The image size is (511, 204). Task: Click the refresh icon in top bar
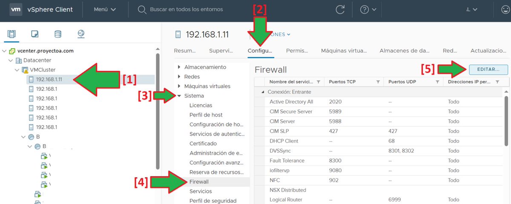340,9
